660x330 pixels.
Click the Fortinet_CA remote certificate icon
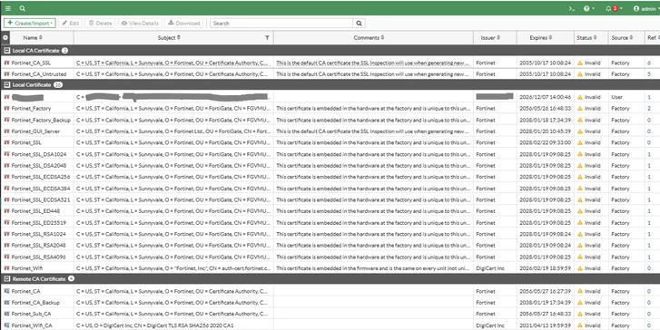pyautogui.click(x=6, y=291)
